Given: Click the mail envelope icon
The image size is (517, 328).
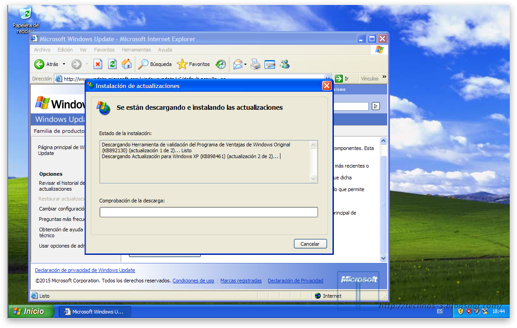Looking at the screenshot, I should coord(238,64).
